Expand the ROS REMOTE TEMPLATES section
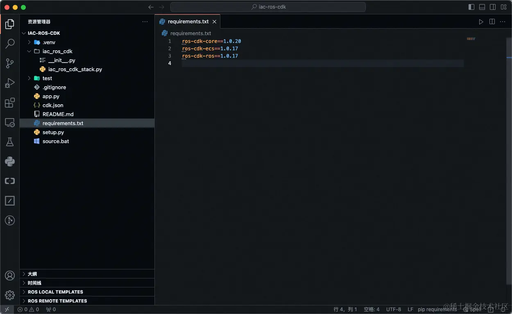512x314 pixels. pyautogui.click(x=87, y=301)
